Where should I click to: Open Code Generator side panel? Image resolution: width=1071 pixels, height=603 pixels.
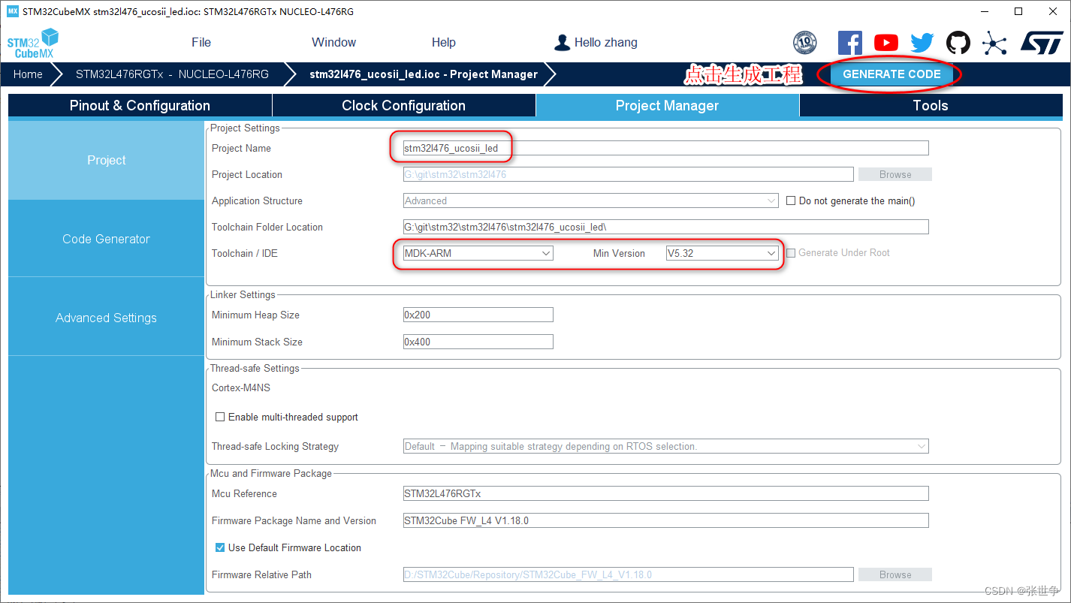[x=106, y=239]
